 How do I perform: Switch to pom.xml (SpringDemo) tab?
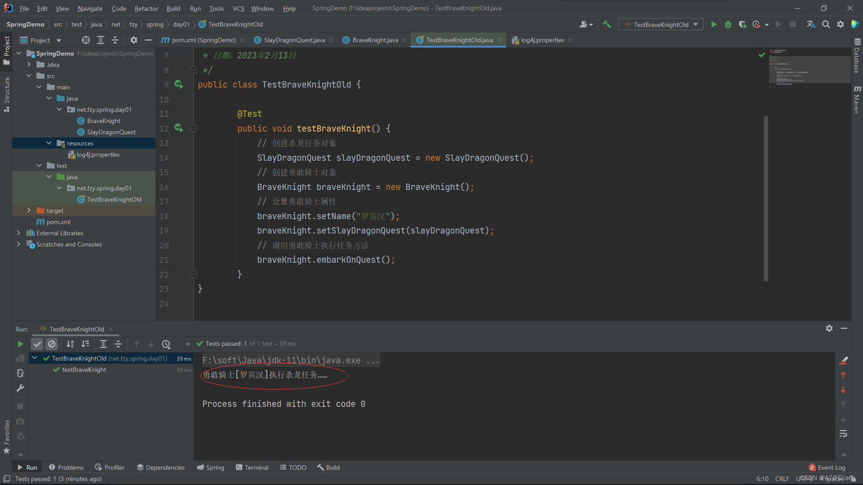point(203,40)
